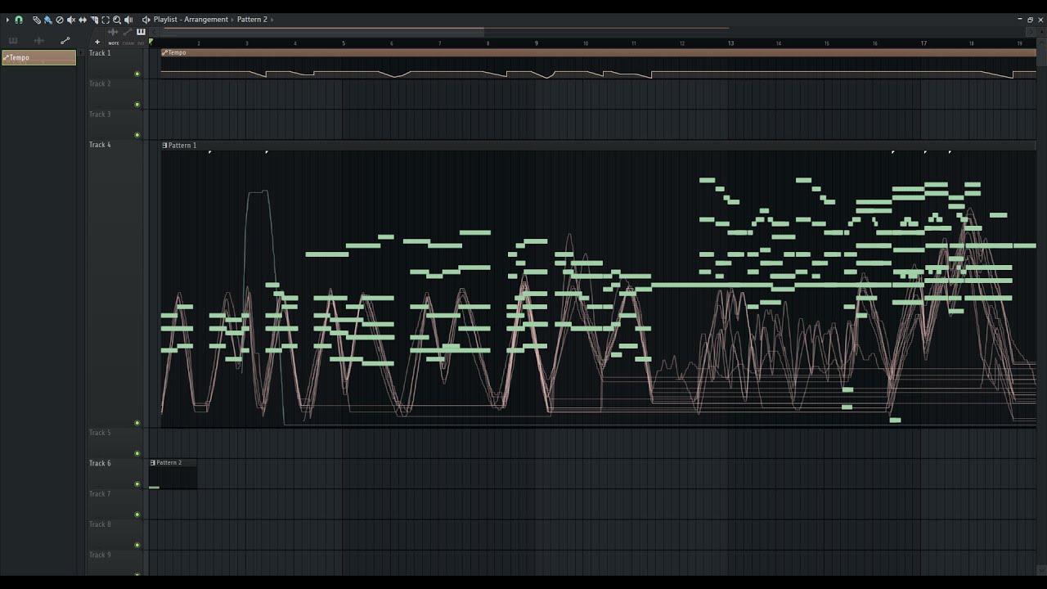
Task: Open Pattern 2 clip menu on Track 6
Action: (x=152, y=462)
